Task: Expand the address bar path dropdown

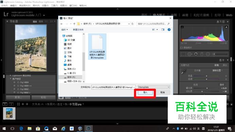Action: click(129, 24)
